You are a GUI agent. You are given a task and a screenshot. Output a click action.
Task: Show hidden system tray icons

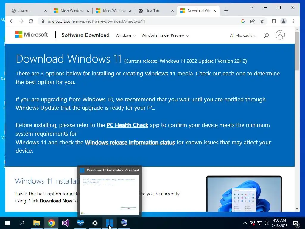(245, 223)
